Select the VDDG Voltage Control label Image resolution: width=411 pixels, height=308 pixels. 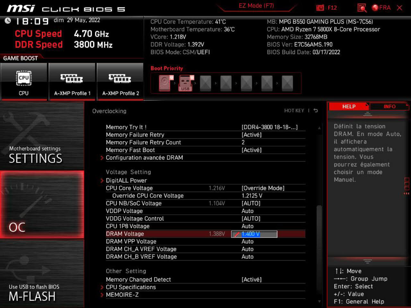pyautogui.click(x=135, y=218)
